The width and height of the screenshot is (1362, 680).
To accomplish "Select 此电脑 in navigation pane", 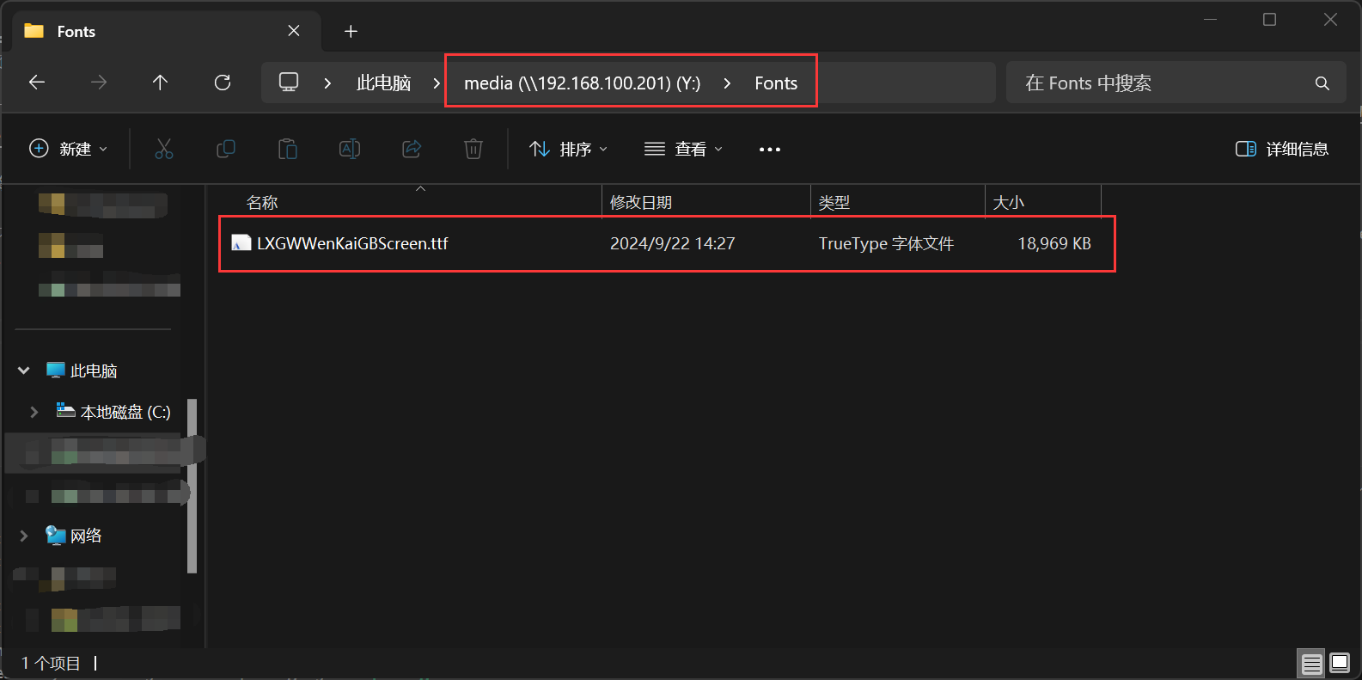I will [94, 371].
